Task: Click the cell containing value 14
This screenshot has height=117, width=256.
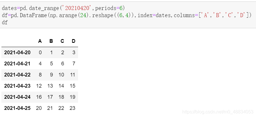Action: coord(61,86)
